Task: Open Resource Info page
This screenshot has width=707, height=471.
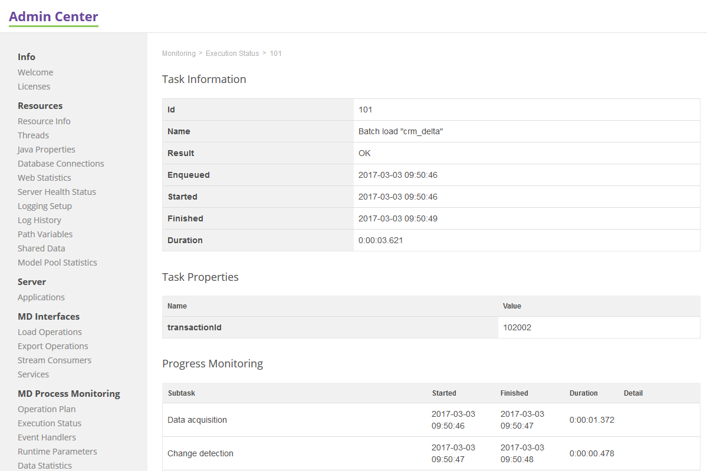Action: tap(44, 121)
